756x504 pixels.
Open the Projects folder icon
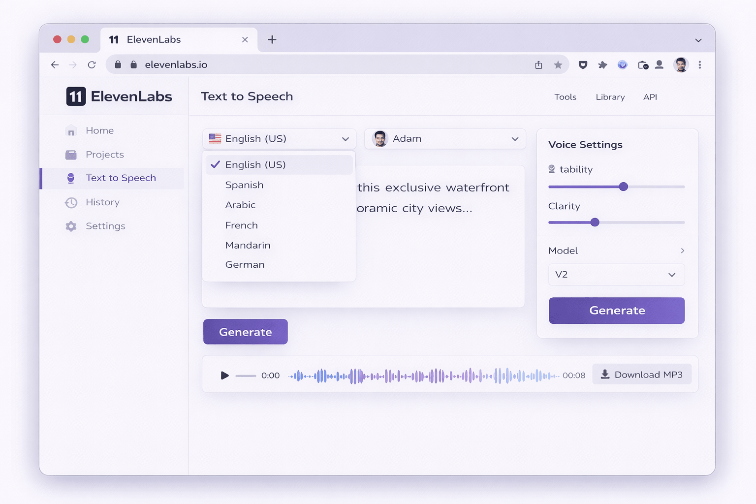coord(71,154)
